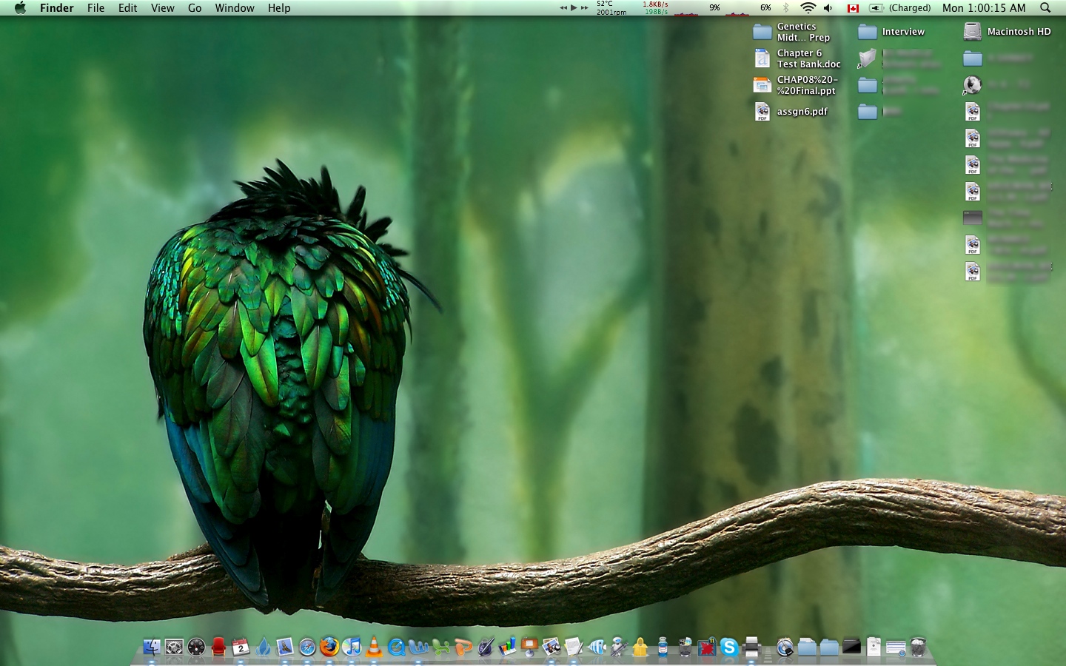Open the black folder stack in Dock
Viewport: 1066px width, 666px height.
click(851, 647)
